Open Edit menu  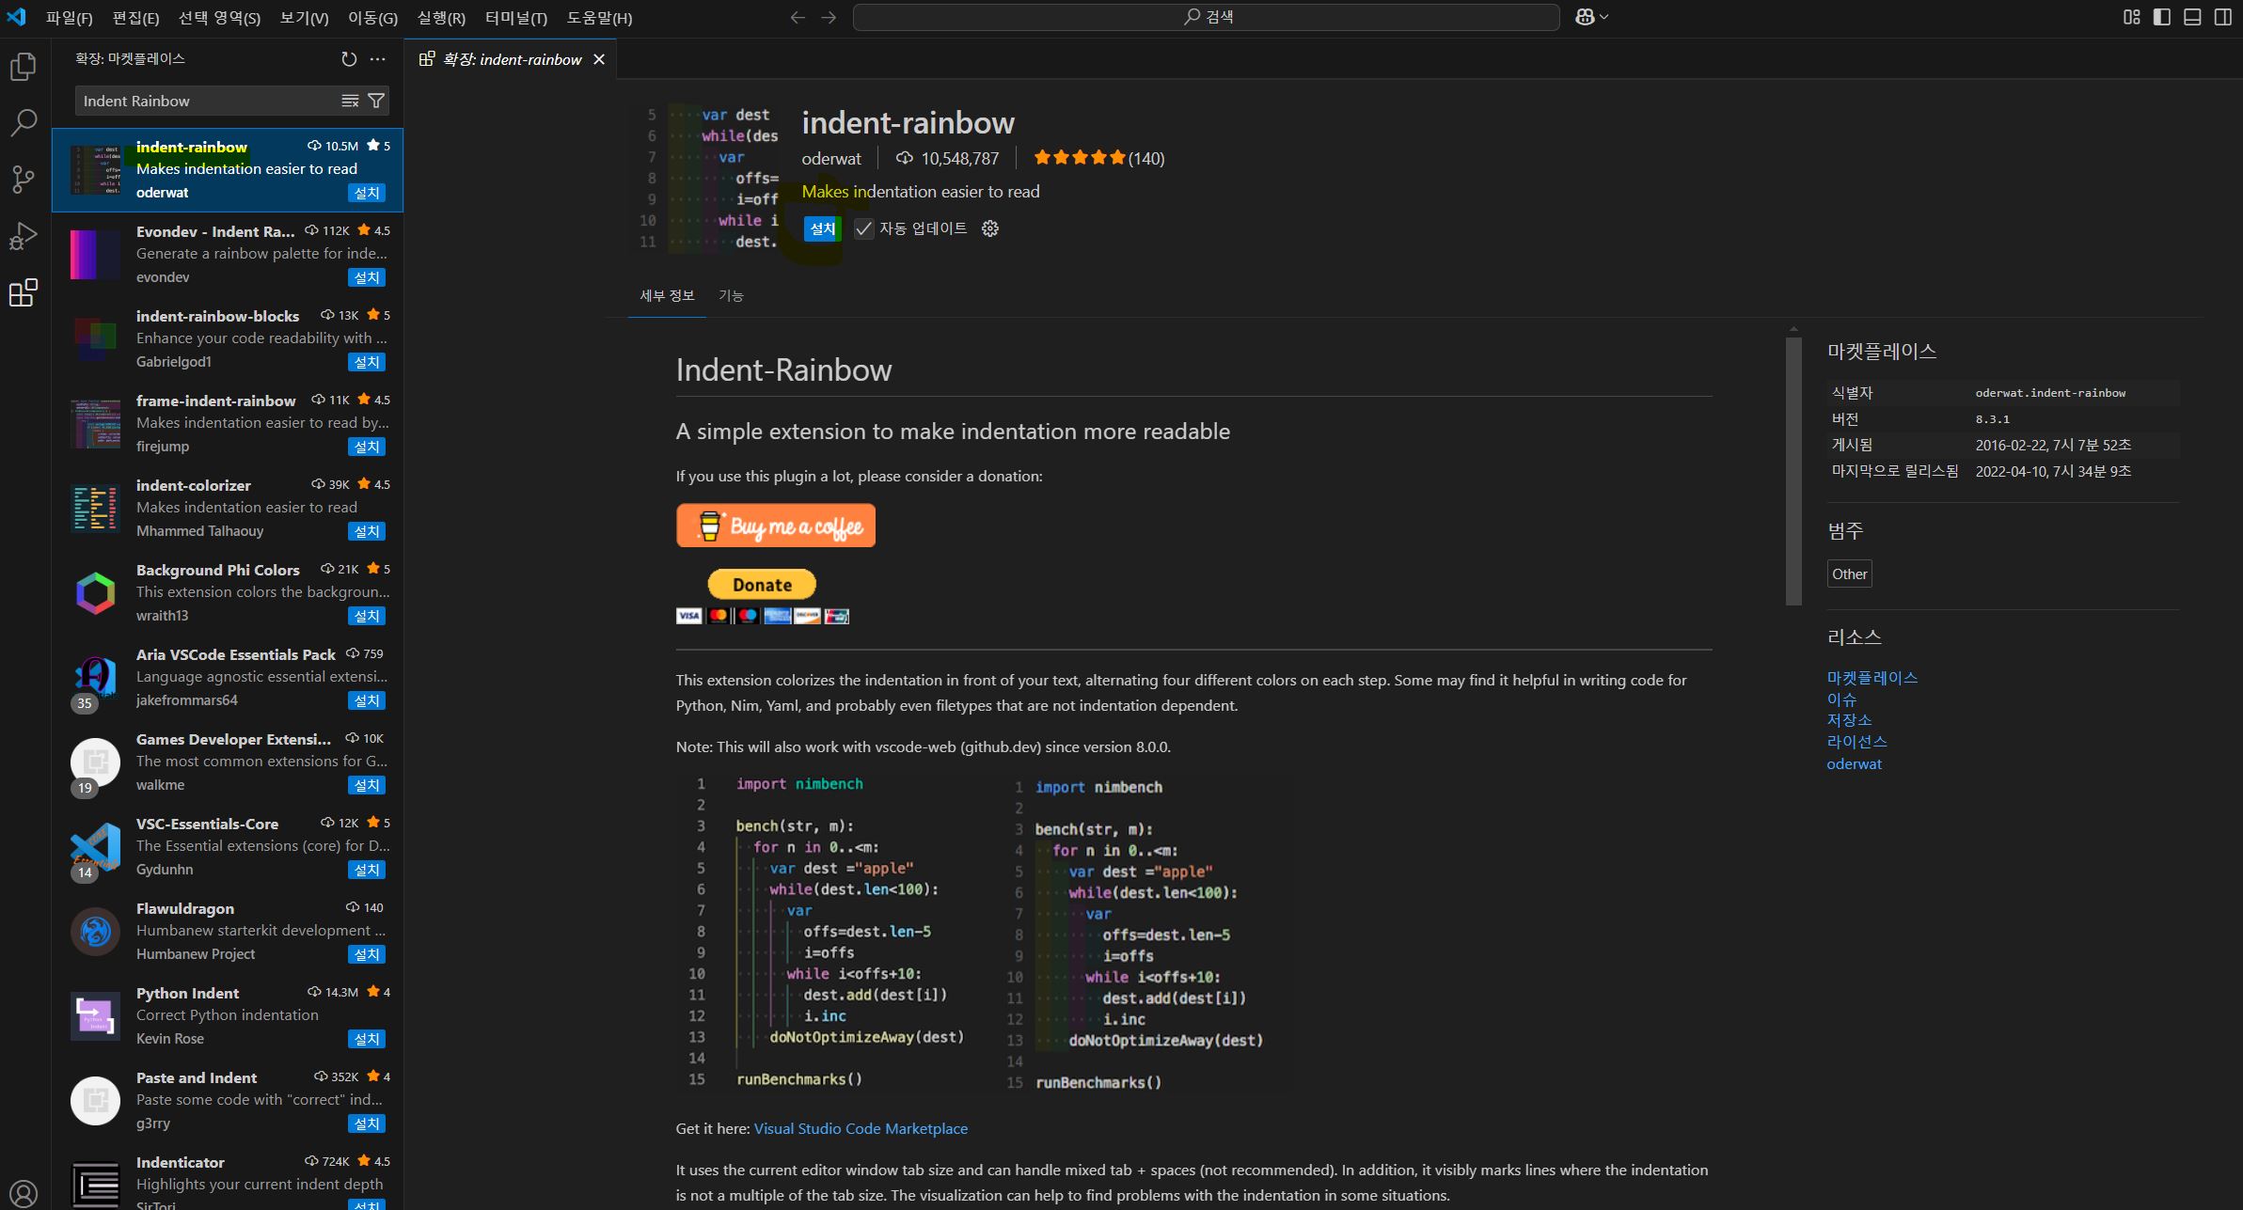(135, 18)
